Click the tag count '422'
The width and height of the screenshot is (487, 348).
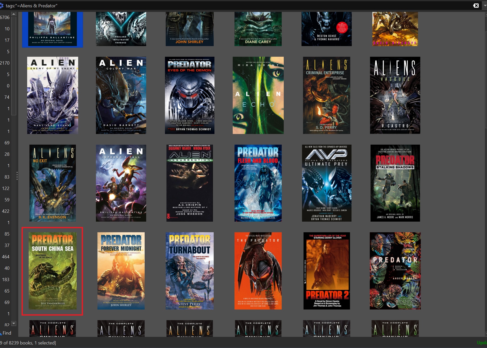click(6, 211)
